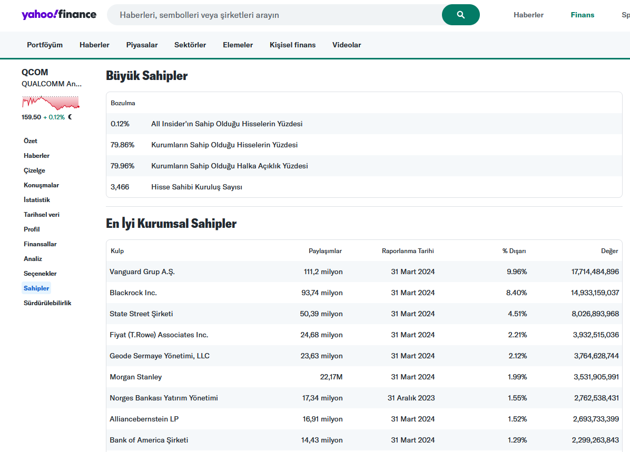Open the Kişisel finans menu
Viewport: 630px width, 452px height.
tap(292, 45)
